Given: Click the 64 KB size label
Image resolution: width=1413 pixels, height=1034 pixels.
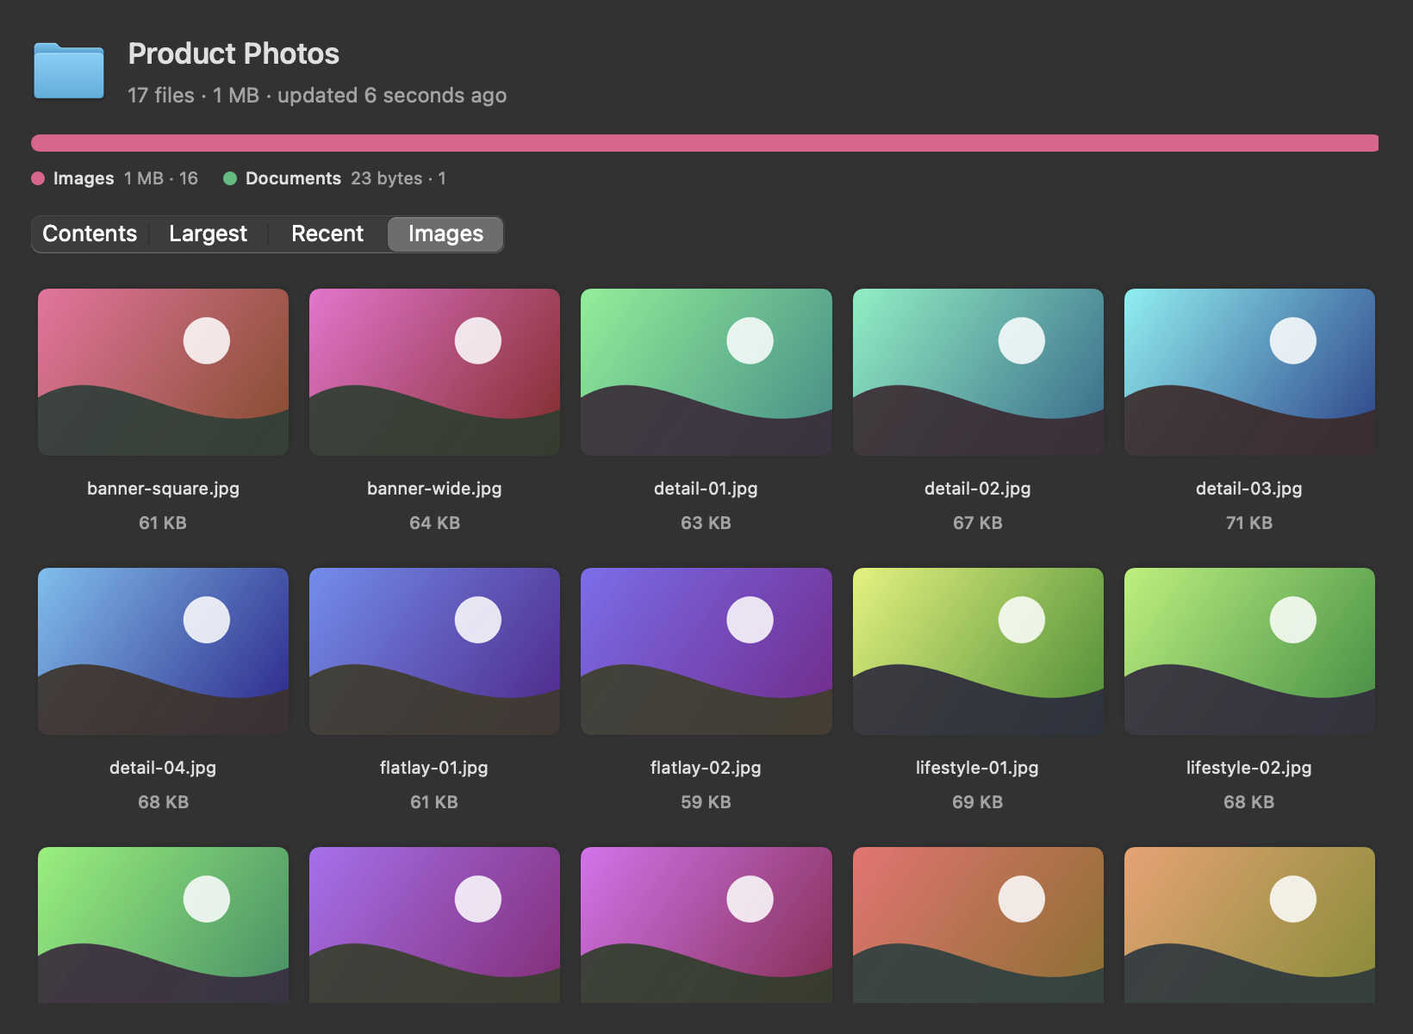Looking at the screenshot, I should click(x=434, y=523).
